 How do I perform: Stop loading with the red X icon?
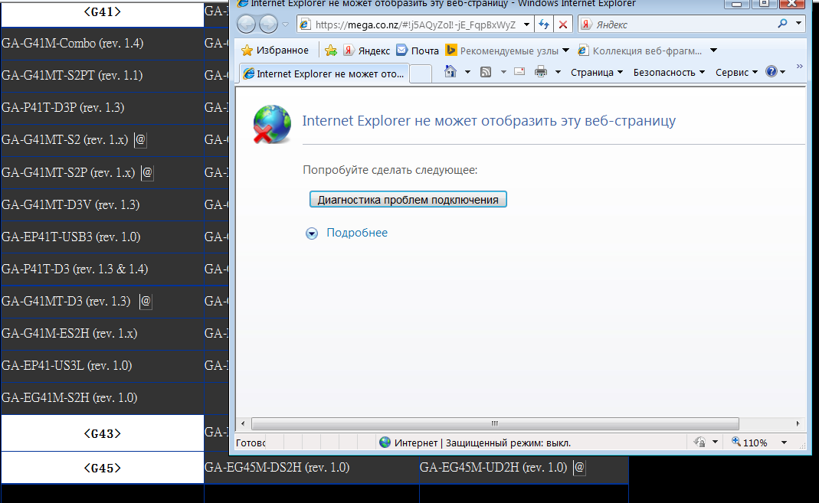coord(562,24)
